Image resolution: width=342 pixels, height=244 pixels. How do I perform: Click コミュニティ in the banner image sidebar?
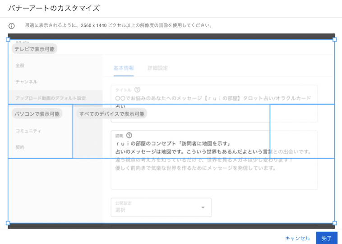tap(28, 131)
